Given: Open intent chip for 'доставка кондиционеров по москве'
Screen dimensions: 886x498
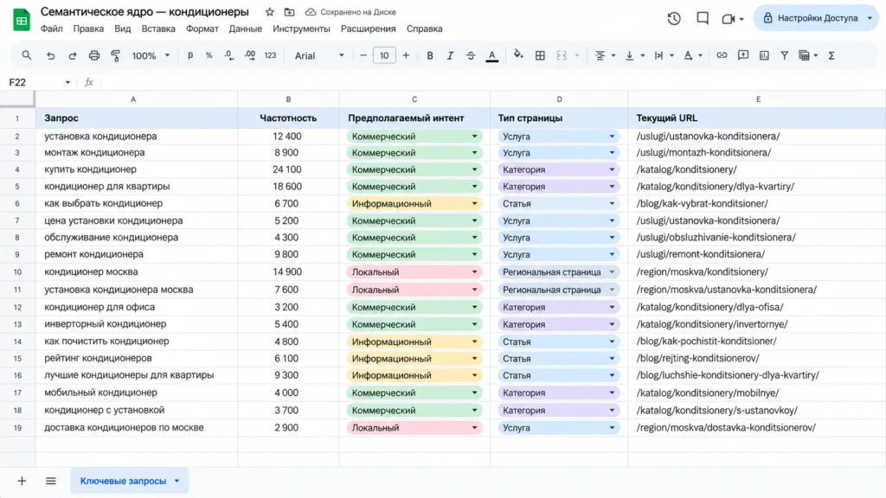Looking at the screenshot, I should 414,428.
